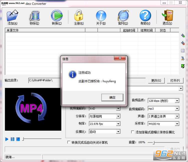The width and height of the screenshot is (188, 162).
Task: Click the grid table icon on right sidebar
Action: [x=182, y=51]
